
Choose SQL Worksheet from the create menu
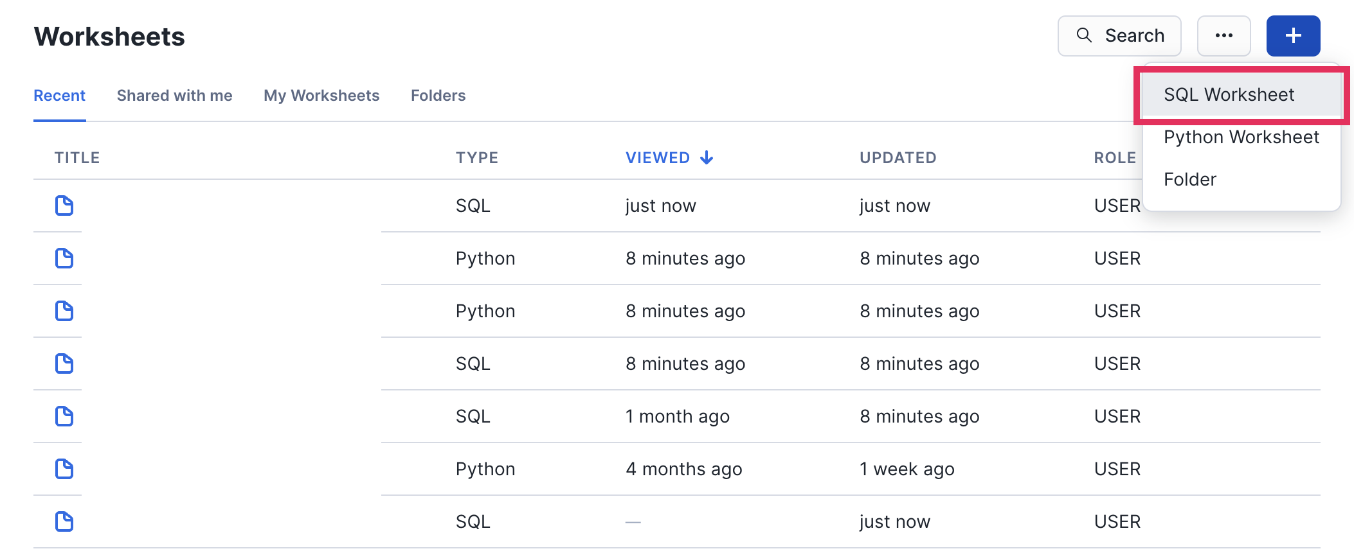(1228, 95)
